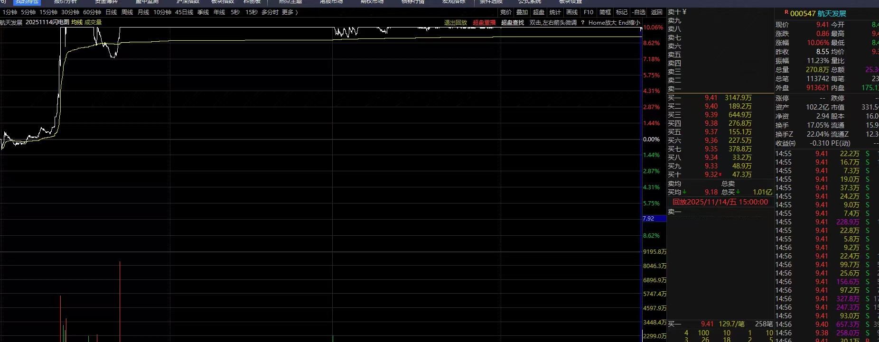Screen dimensions: 879x342
Task: Activate the 画线 drawing tool
Action: click(572, 12)
